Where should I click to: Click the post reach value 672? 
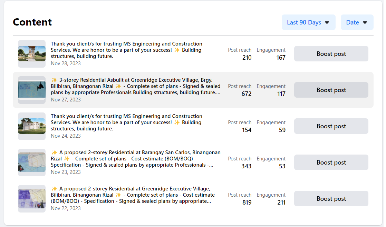coord(247,94)
